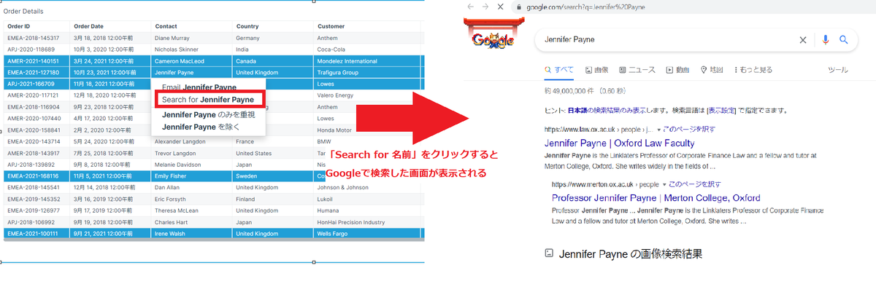
Task: Choose Search for Jennifer Payne menu entry
Action: coord(207,99)
